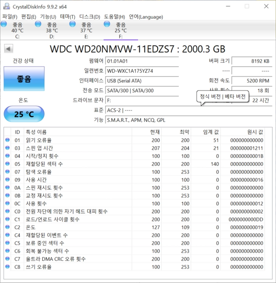
Task: Click the 좋음 health status button
Action: pyautogui.click(x=24, y=79)
